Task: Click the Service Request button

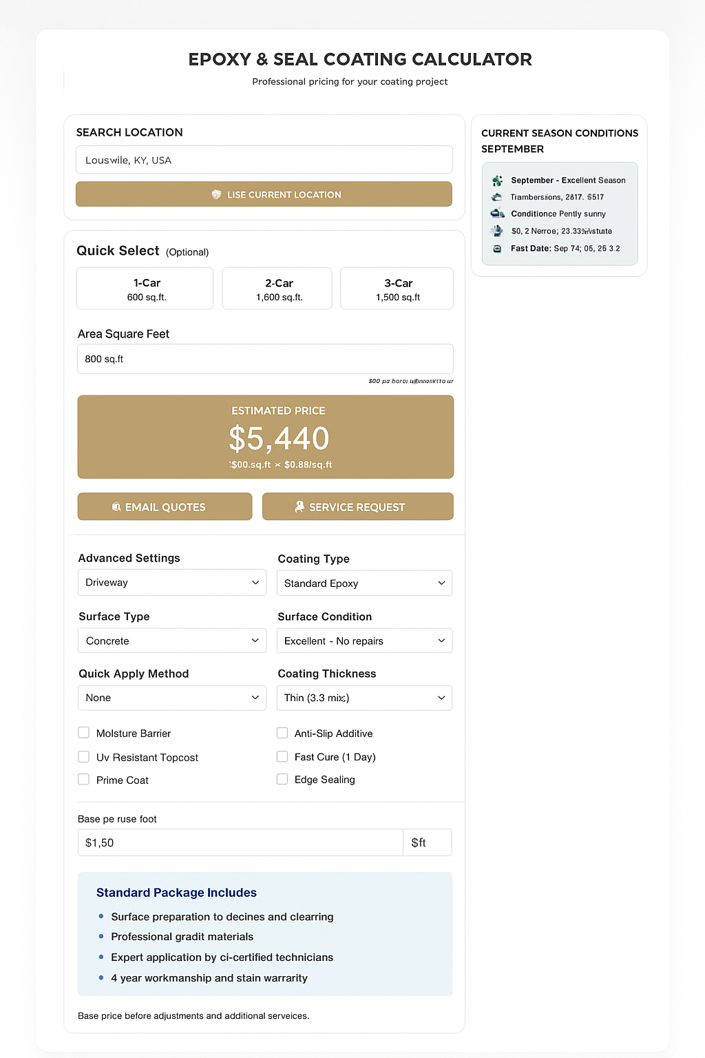Action: click(x=357, y=507)
